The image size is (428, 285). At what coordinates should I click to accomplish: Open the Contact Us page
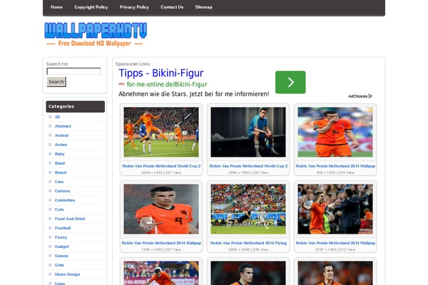(x=172, y=7)
